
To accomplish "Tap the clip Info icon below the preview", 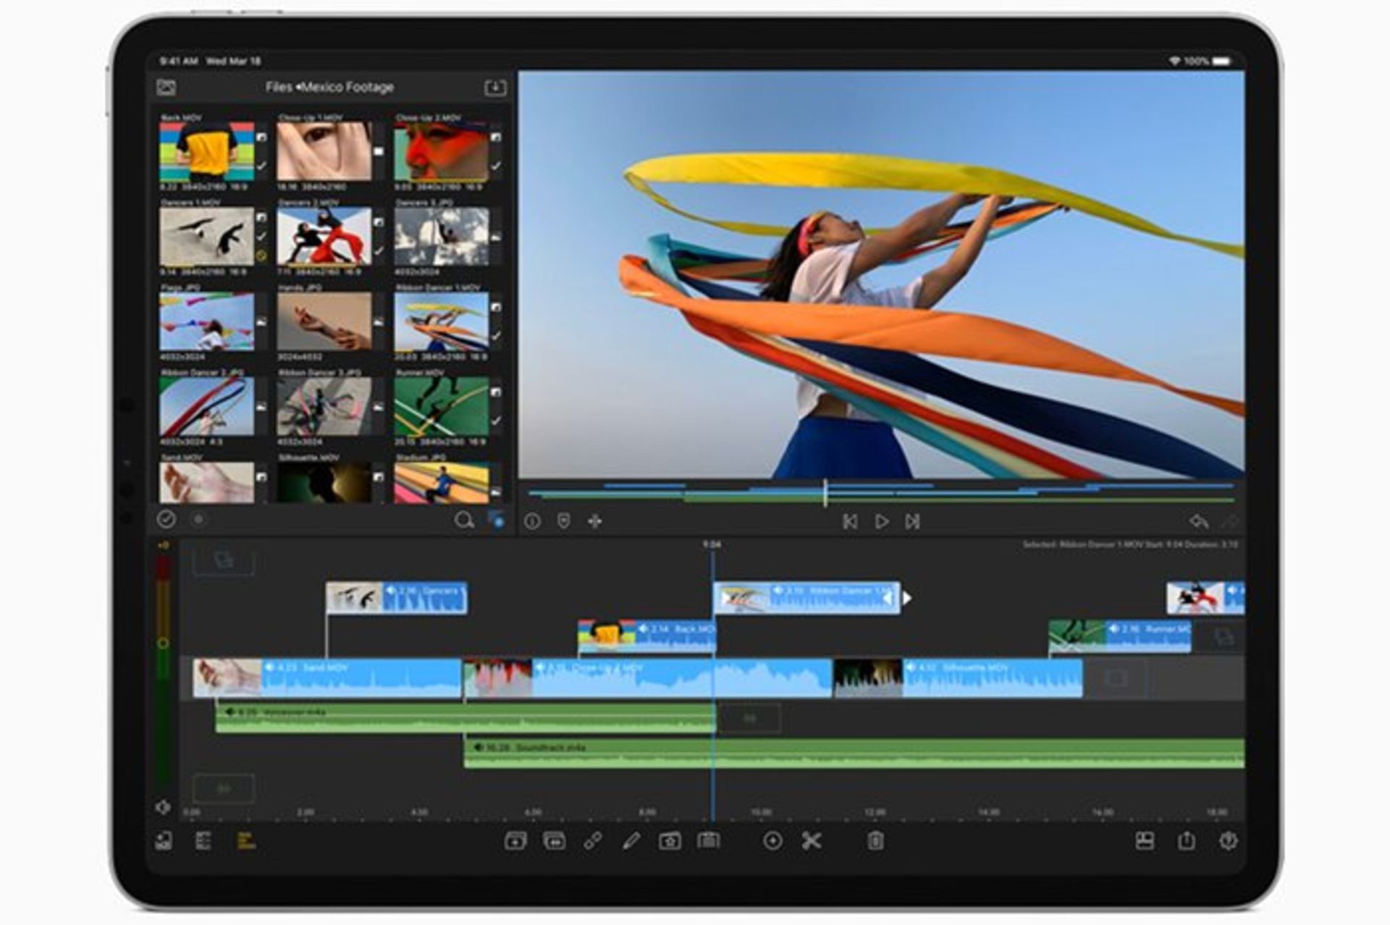I will click(534, 520).
